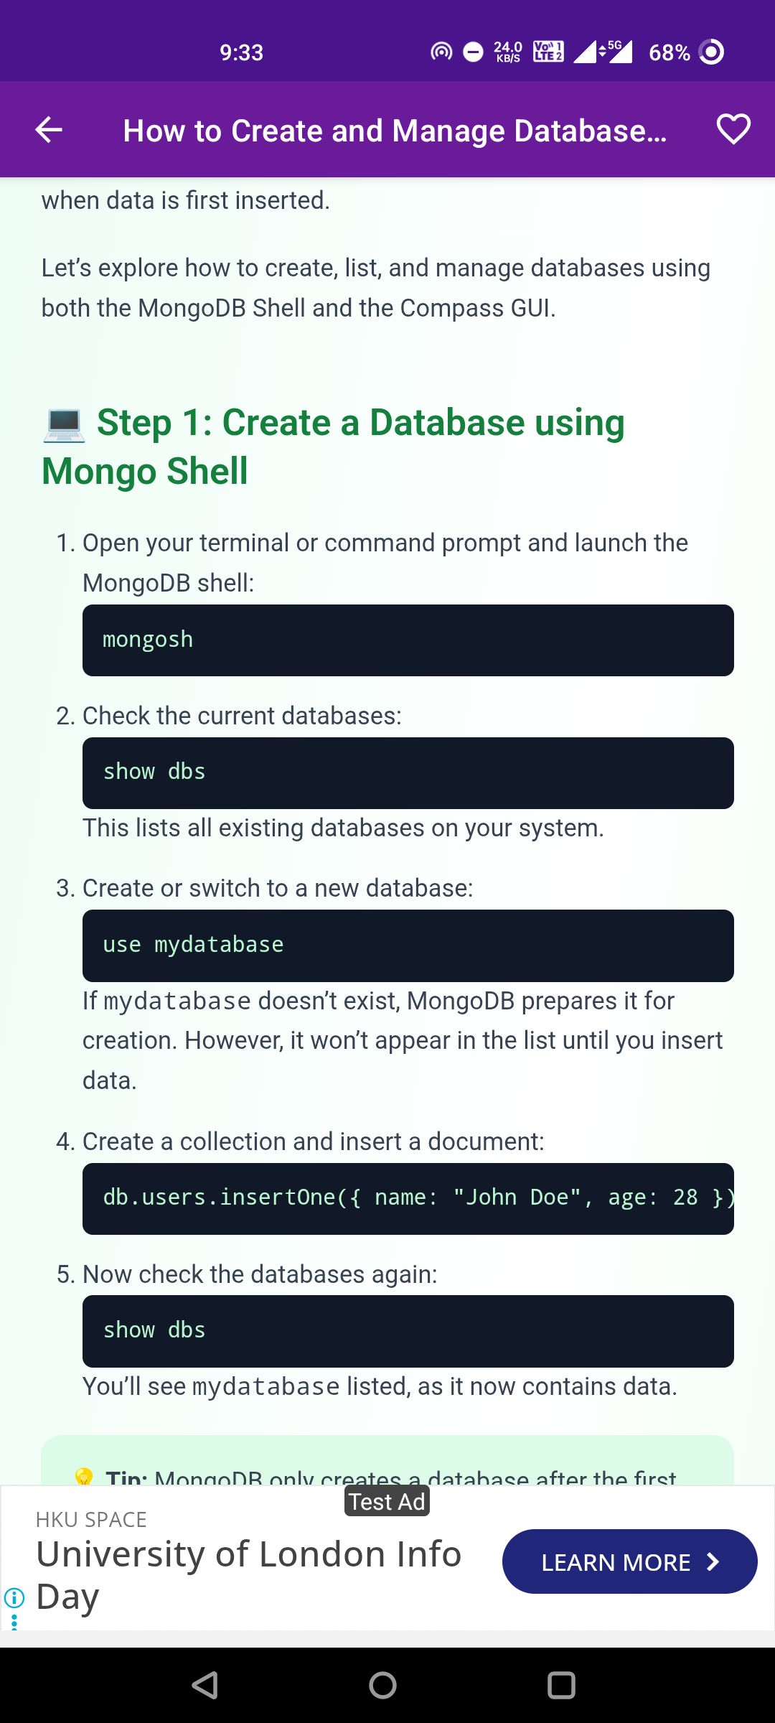Tap the Android home circle button

[x=382, y=1685]
